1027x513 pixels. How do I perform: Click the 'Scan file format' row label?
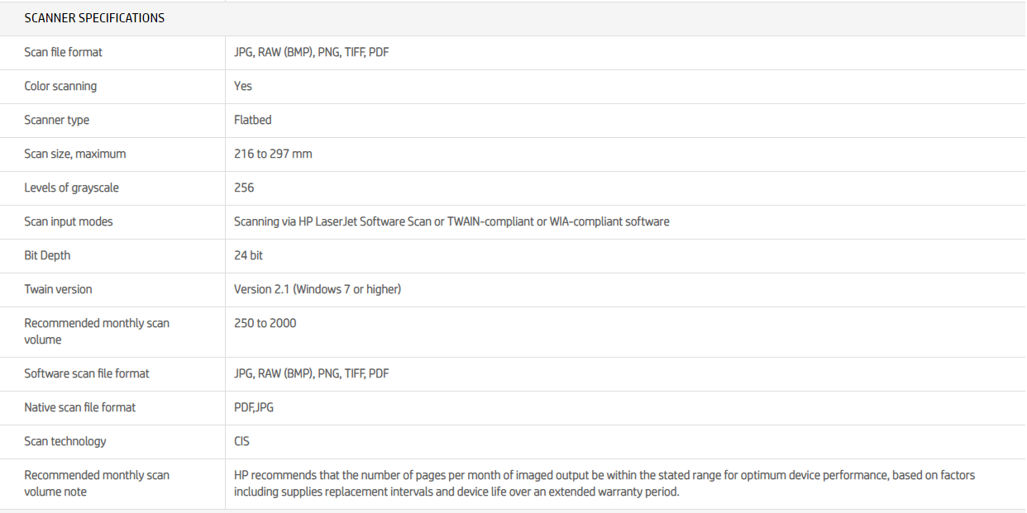[64, 52]
